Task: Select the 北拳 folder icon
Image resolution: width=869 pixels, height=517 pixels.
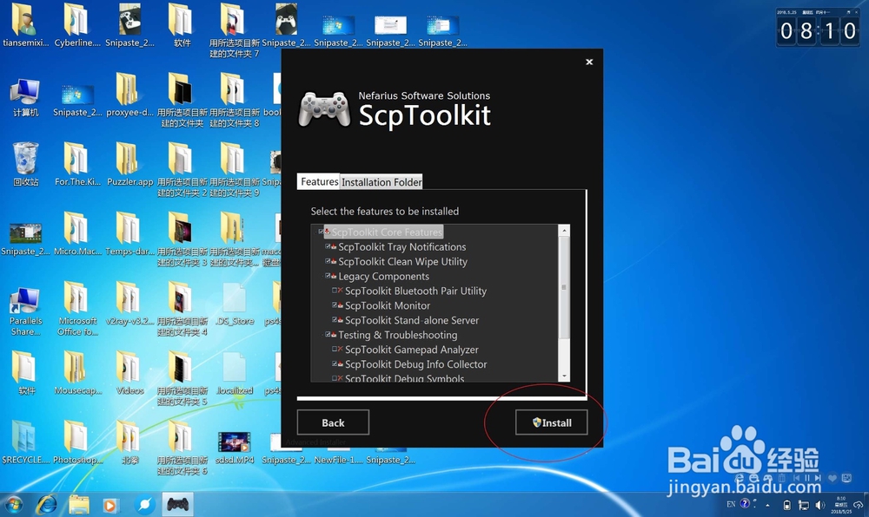Action: pyautogui.click(x=129, y=443)
